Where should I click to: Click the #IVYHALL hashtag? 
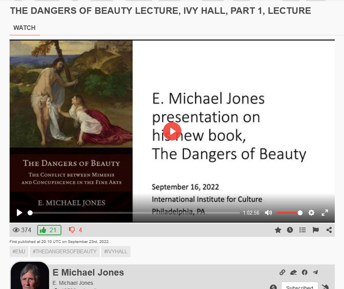point(115,251)
